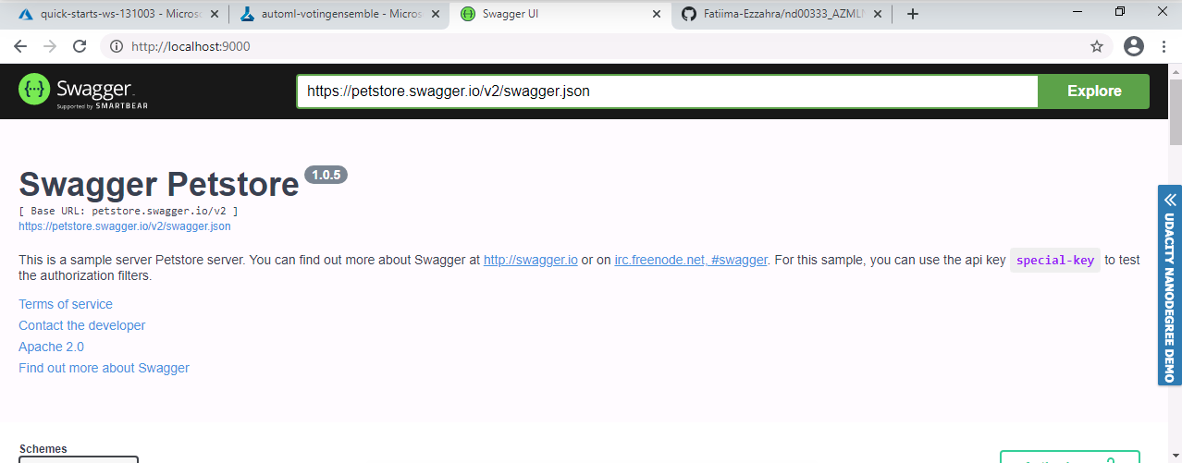Click the localhost:9000 address bar
This screenshot has height=463, width=1182.
[x=592, y=46]
